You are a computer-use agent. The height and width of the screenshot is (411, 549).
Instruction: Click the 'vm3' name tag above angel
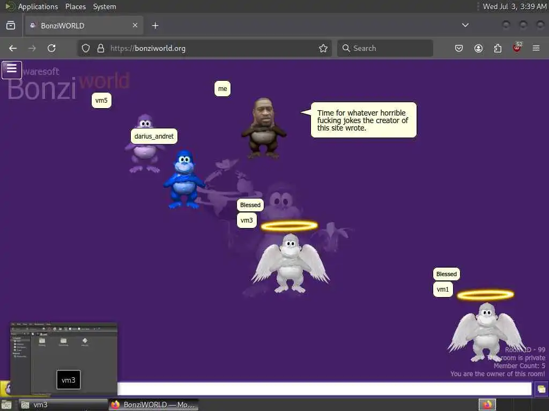pyautogui.click(x=247, y=220)
